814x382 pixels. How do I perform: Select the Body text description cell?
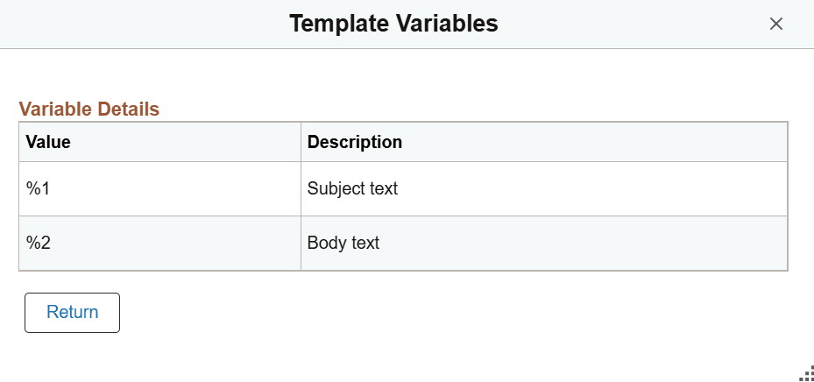pyautogui.click(x=343, y=243)
